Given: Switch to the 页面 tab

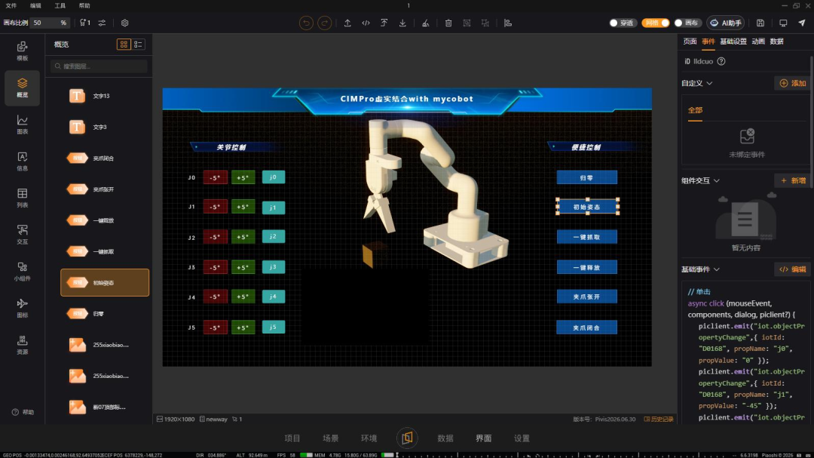Looking at the screenshot, I should click(x=690, y=41).
